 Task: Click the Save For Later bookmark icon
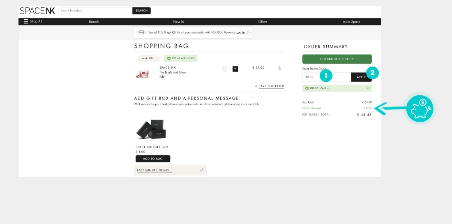(256, 86)
